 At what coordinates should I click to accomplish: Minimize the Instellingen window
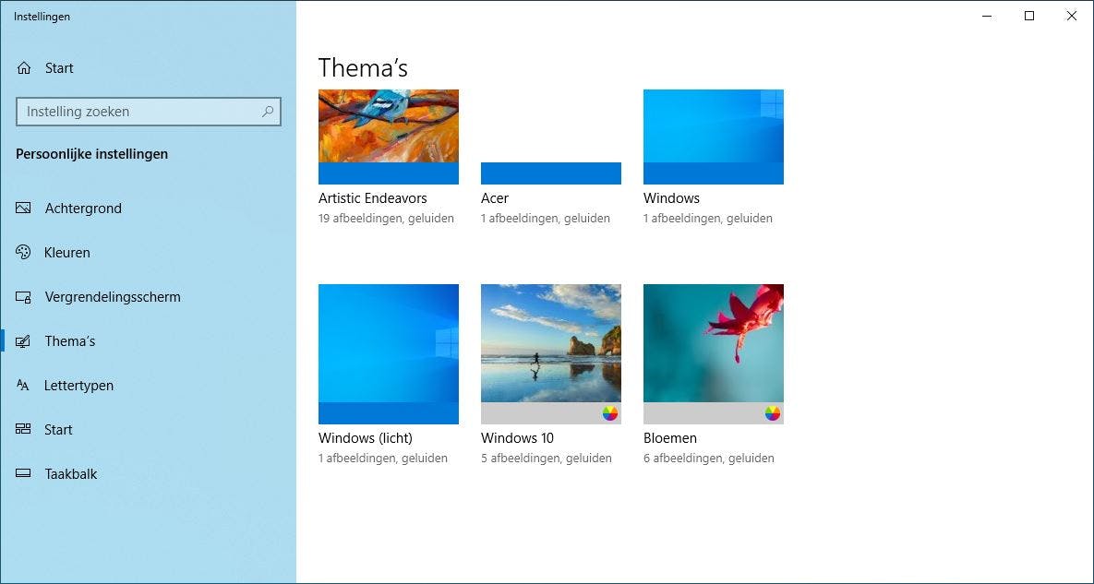(x=987, y=16)
